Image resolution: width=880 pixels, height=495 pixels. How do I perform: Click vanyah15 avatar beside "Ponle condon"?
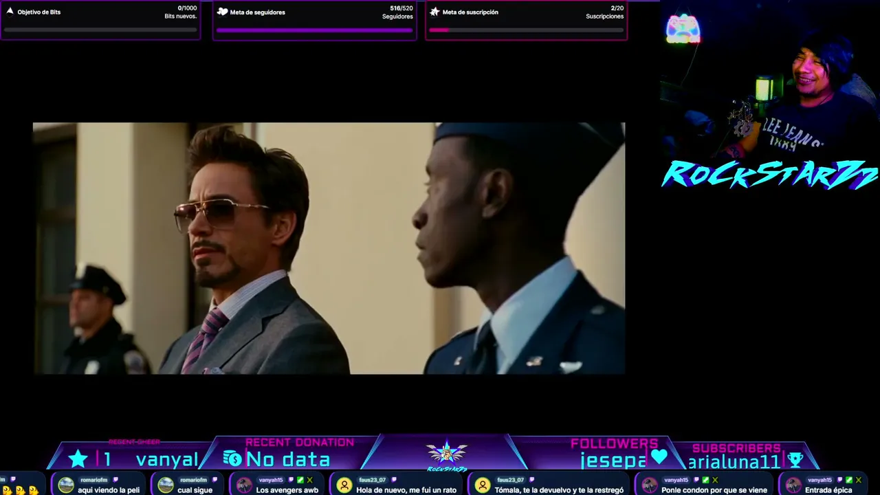tap(650, 485)
